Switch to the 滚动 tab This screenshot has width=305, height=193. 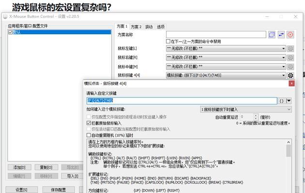tap(149, 27)
